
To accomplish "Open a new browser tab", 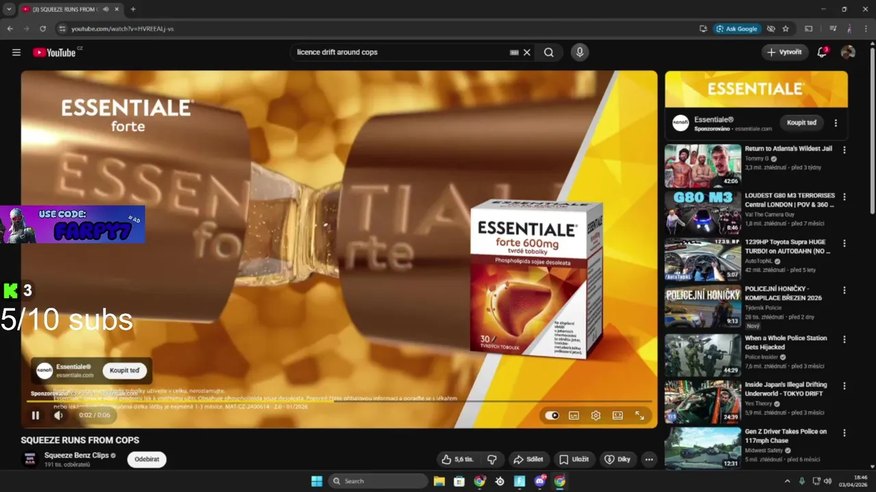I will [133, 9].
